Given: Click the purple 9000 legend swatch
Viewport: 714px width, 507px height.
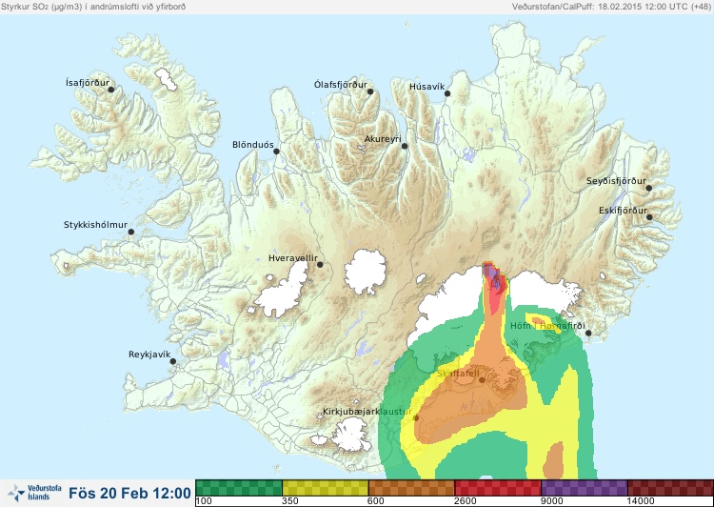Looking at the screenshot, I should click(585, 488).
